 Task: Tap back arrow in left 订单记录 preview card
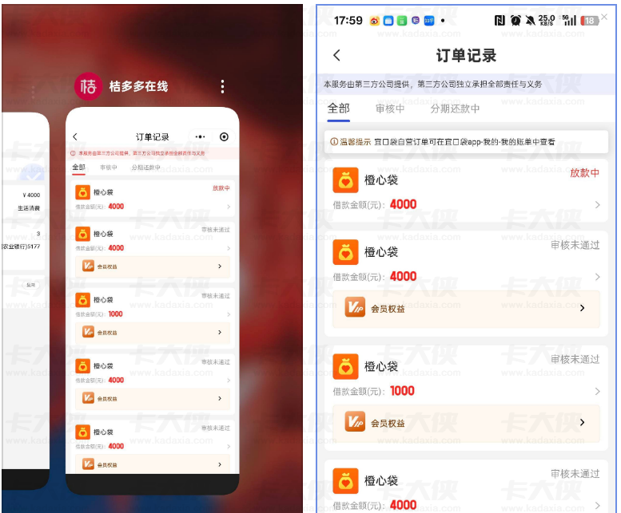pos(75,136)
